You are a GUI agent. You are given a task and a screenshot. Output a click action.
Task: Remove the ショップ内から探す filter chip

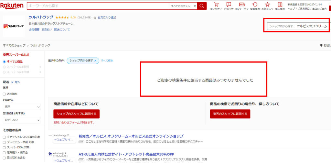[x=95, y=60]
